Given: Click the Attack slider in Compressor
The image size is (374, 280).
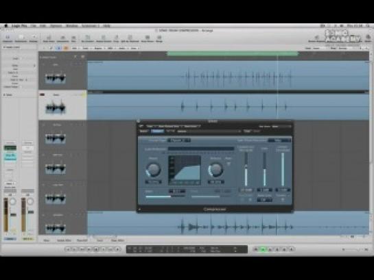Looking at the screenshot, I should pos(165,196).
